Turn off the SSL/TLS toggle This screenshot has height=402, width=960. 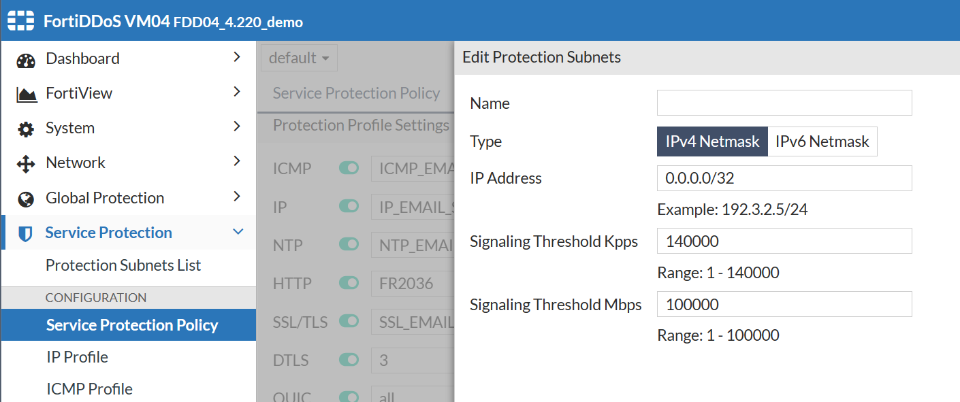click(349, 322)
